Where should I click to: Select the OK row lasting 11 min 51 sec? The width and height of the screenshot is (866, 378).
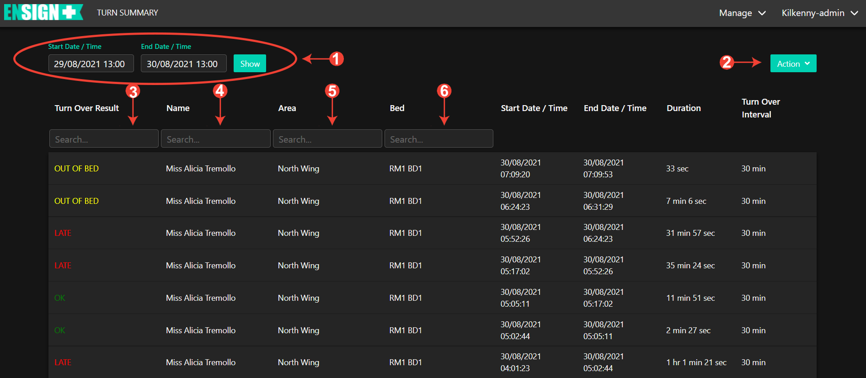coord(432,298)
